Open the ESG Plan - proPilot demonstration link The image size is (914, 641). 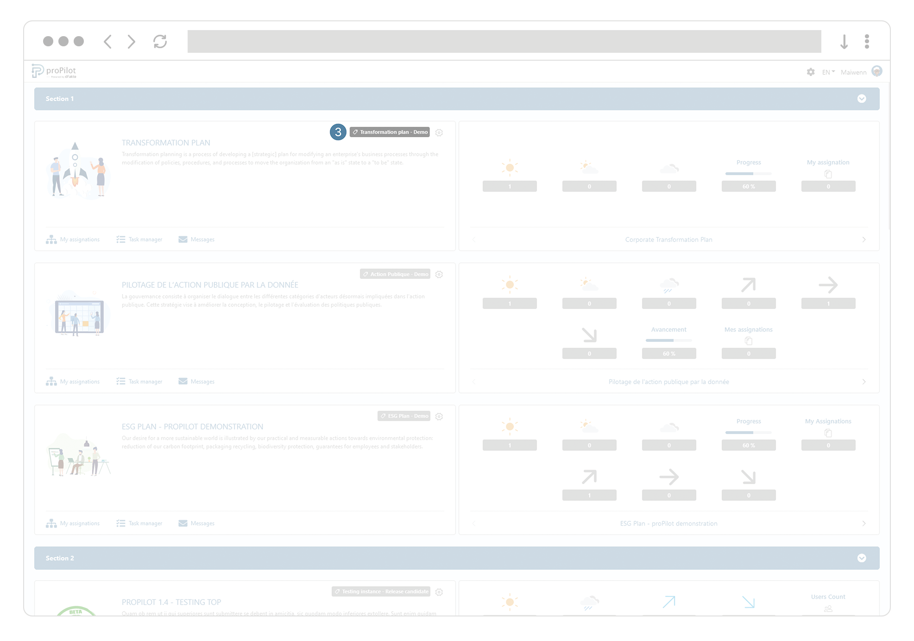click(x=668, y=523)
